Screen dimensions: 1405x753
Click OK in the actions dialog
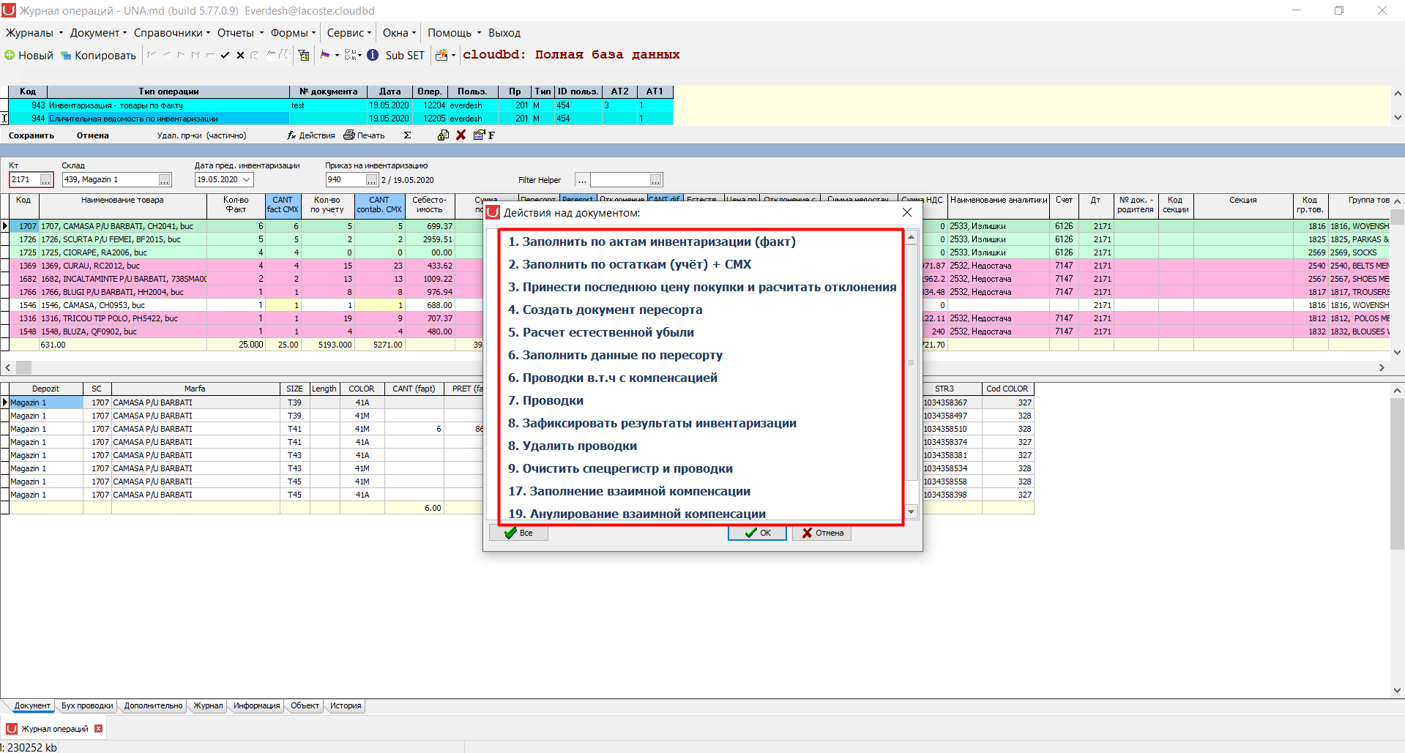pos(757,533)
